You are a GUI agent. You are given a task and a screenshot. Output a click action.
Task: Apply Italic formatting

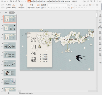tap(52, 8)
